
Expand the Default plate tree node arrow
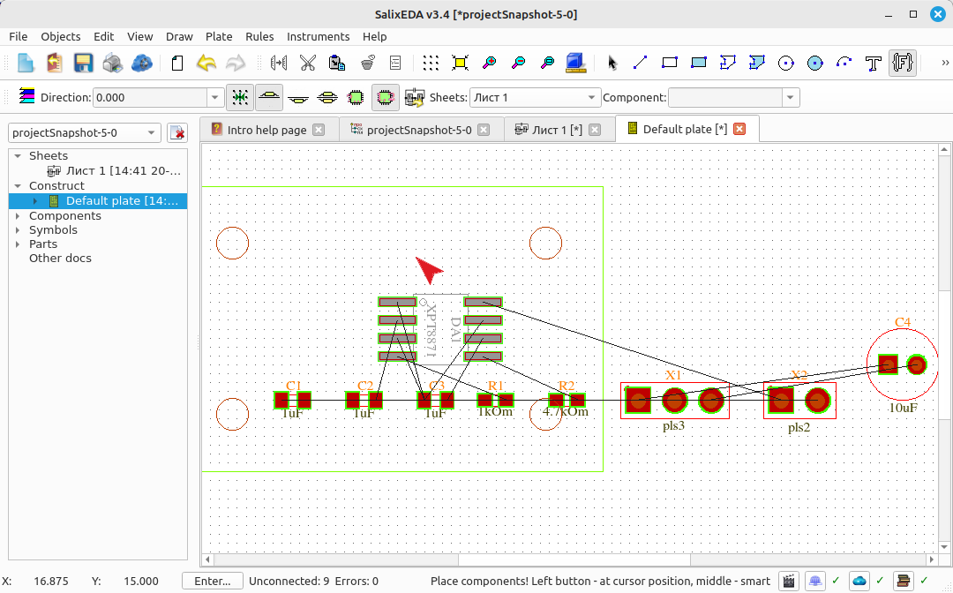tap(35, 201)
